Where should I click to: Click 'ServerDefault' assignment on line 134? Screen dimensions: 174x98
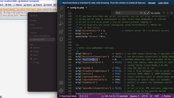tap(91, 31)
